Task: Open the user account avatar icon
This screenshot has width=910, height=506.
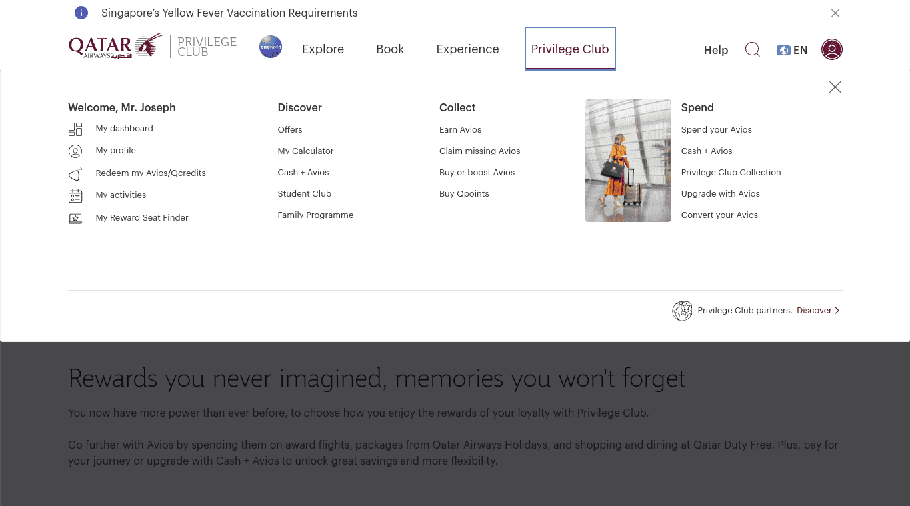Action: [x=832, y=49]
